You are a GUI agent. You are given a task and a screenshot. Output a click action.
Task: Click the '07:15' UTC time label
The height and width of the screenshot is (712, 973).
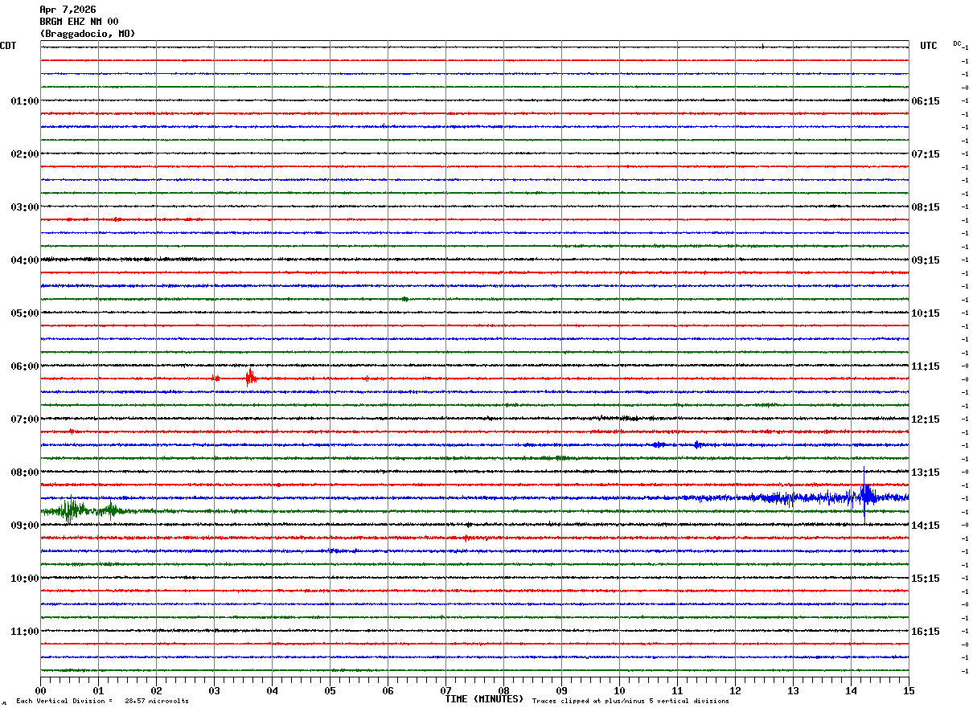coord(926,154)
